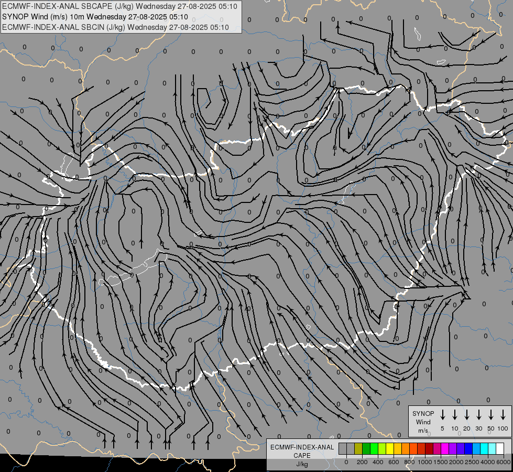Screen dimensions: 513x472
Task: Click the wind legend arrow above 10
Action: coord(454,415)
